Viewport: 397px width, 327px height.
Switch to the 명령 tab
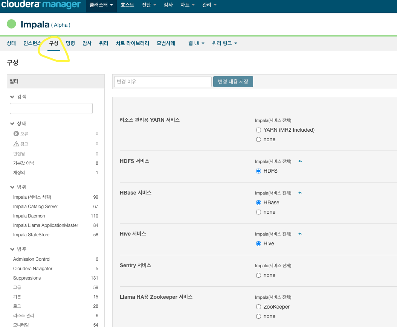[70, 43]
